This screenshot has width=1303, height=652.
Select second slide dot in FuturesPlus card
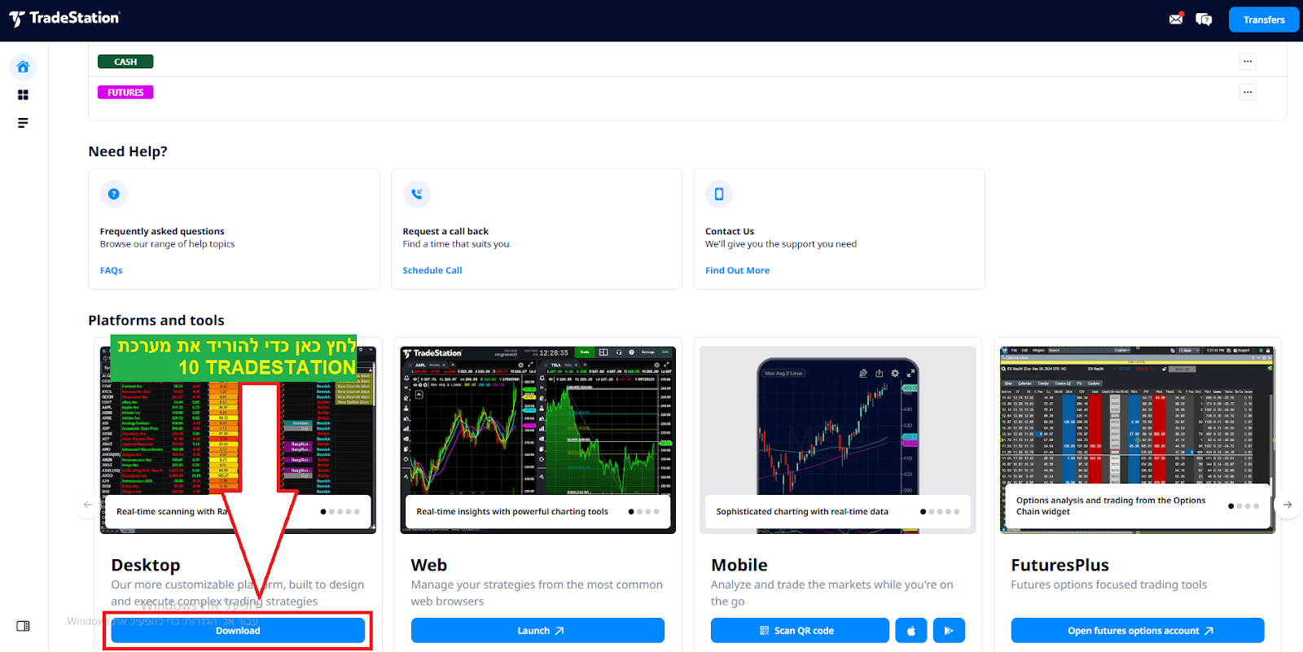click(x=1239, y=506)
